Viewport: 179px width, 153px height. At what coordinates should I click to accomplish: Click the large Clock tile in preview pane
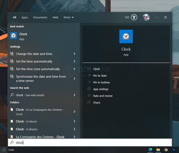(x=126, y=36)
